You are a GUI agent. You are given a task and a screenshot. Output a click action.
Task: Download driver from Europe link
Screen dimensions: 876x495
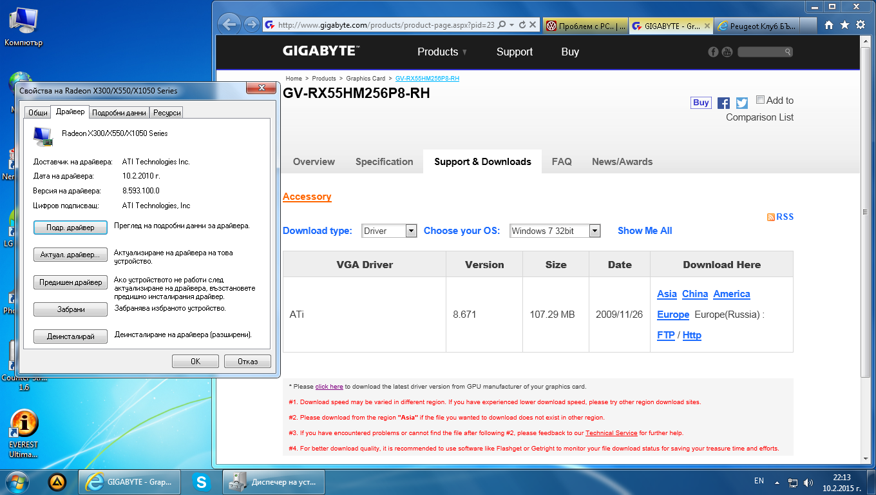coord(673,315)
